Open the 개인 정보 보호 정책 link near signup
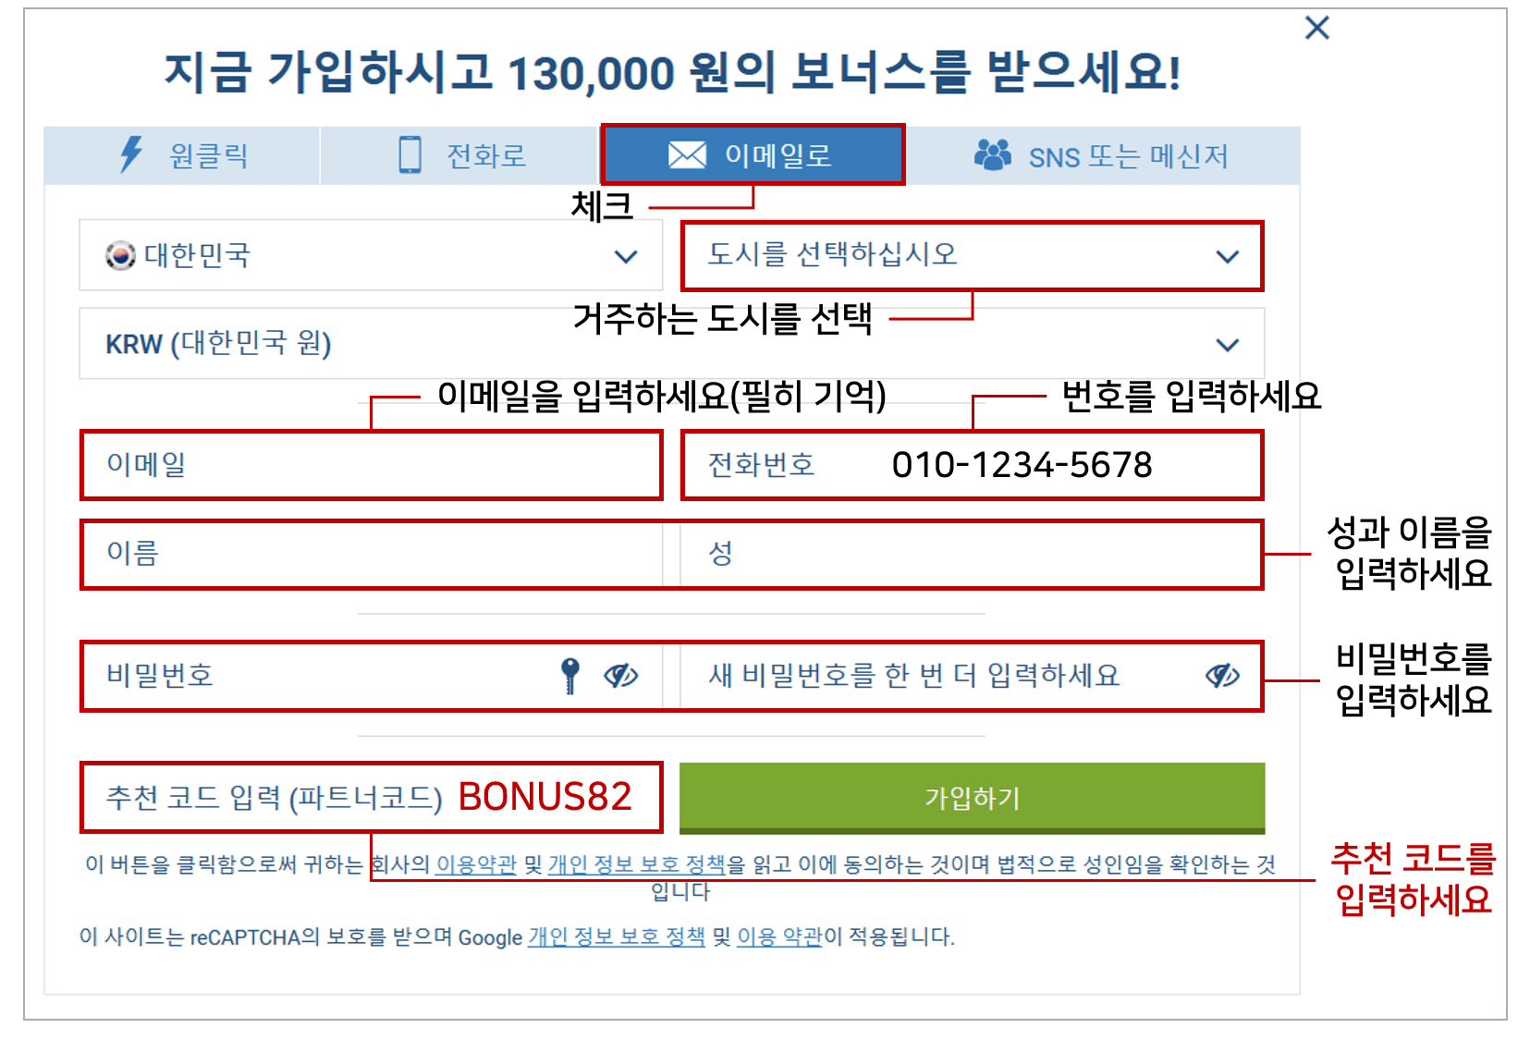This screenshot has height=1040, width=1518. pos(637,864)
